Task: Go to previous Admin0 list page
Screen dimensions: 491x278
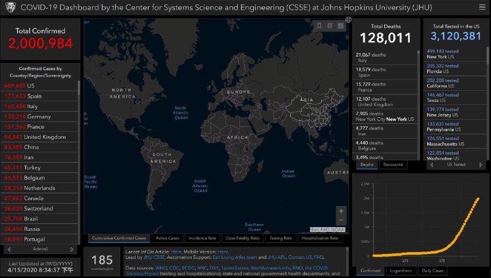Action: (x=9, y=249)
